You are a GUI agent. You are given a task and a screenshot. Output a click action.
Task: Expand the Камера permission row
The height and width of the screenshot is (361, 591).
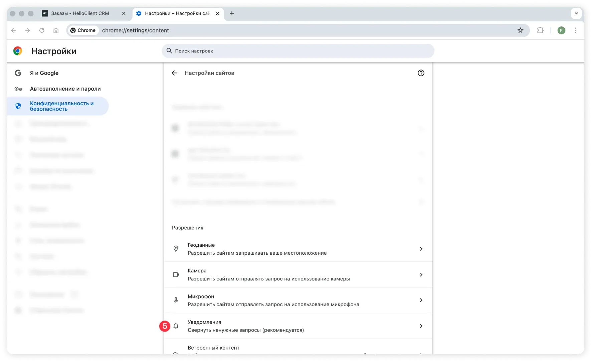pyautogui.click(x=421, y=274)
